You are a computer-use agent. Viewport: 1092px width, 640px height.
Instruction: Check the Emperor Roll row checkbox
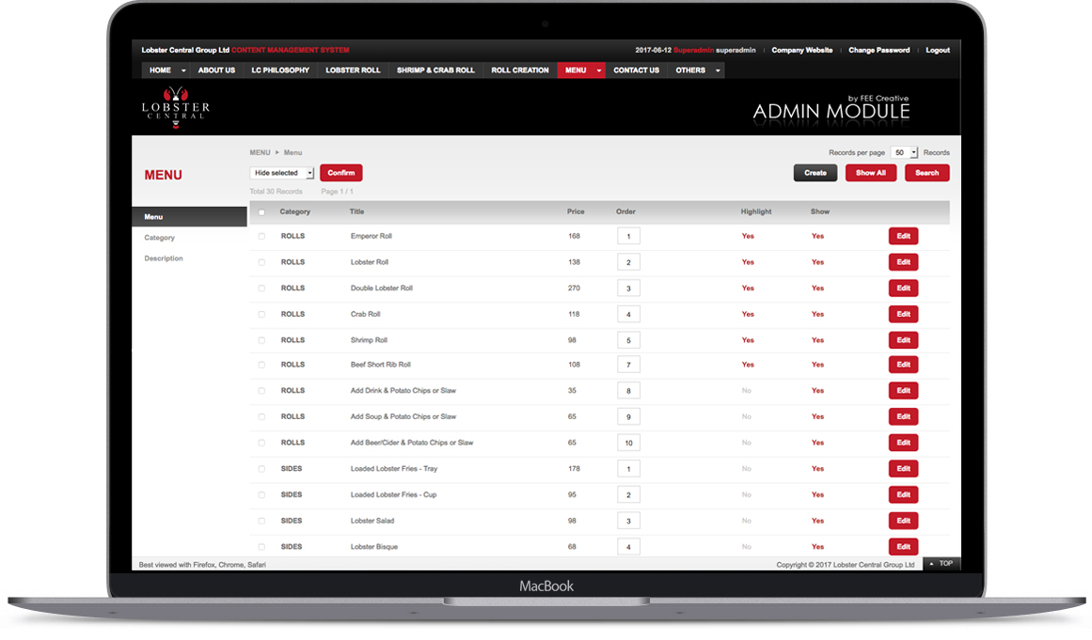click(x=261, y=236)
